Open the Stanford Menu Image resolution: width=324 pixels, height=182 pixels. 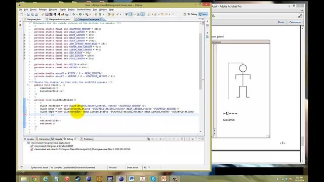(84, 10)
